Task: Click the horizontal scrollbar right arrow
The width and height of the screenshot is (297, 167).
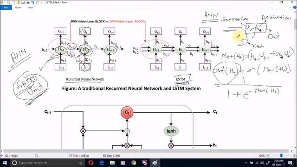Action: click(292, 151)
